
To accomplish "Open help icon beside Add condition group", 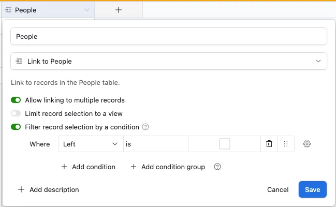I will coord(217,167).
